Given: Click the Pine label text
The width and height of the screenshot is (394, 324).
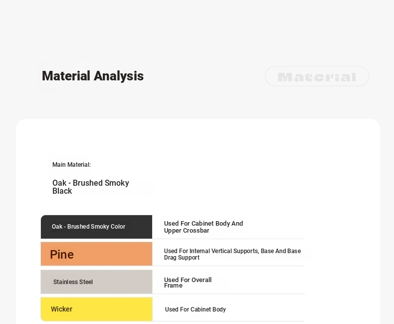Looking at the screenshot, I should click(x=62, y=255).
